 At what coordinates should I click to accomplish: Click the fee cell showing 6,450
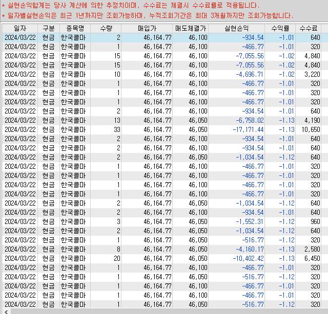coord(309,258)
